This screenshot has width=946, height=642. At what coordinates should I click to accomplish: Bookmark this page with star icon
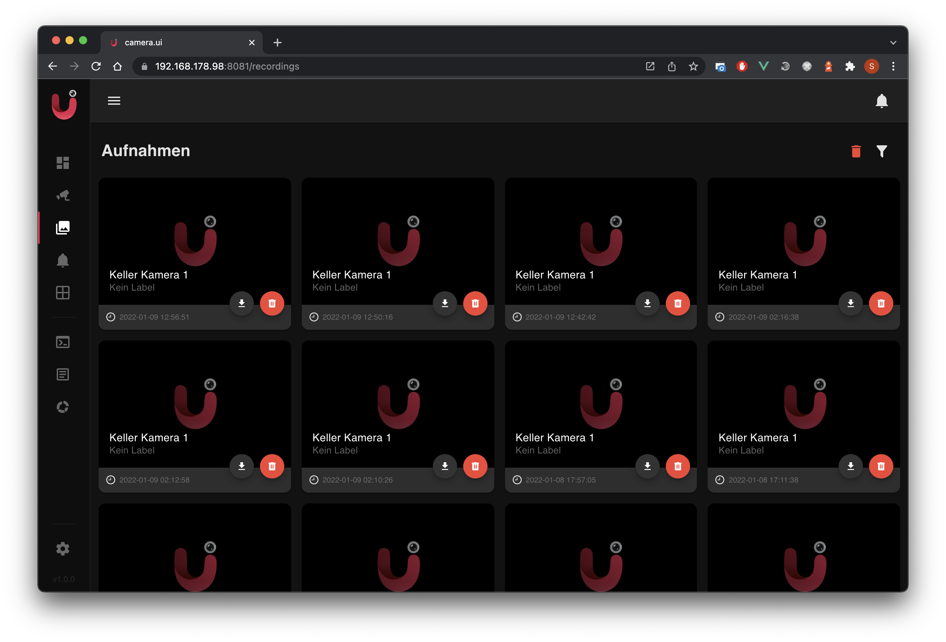tap(693, 66)
